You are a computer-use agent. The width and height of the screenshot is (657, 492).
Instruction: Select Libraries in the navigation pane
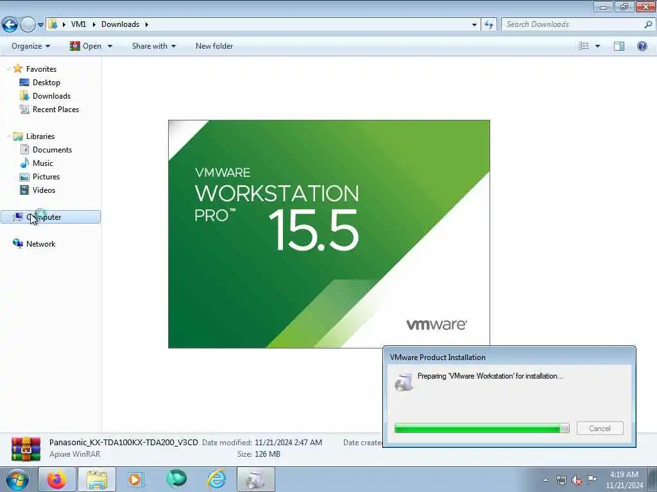pos(40,136)
